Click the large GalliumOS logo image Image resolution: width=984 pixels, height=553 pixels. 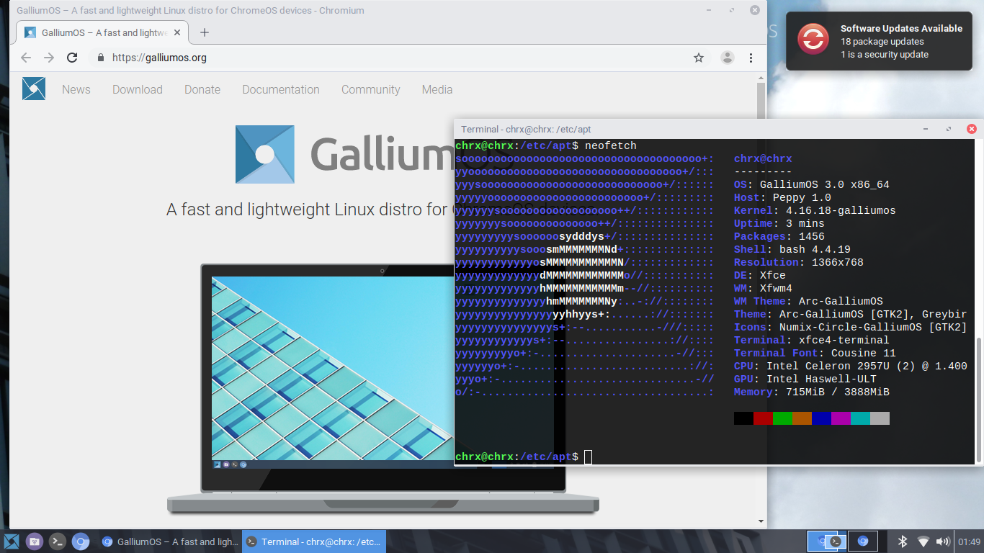(x=265, y=154)
